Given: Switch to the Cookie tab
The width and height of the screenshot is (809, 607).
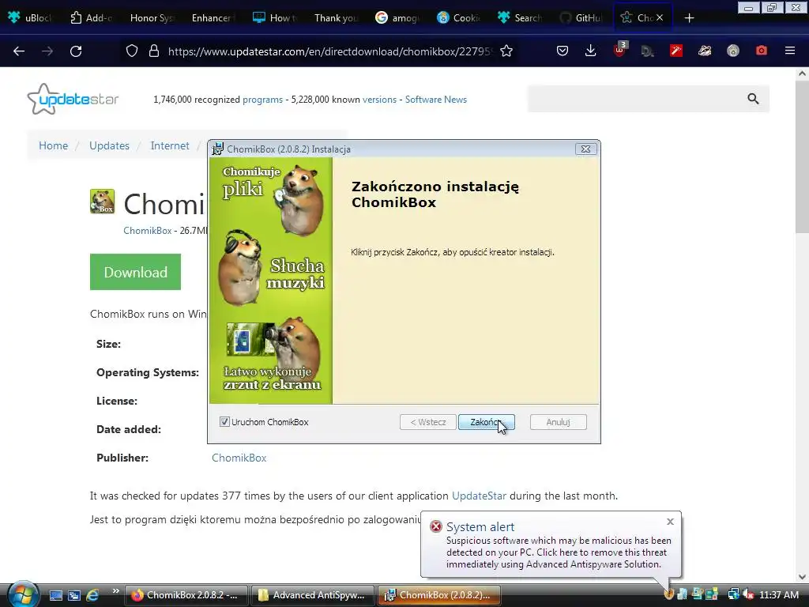Looking at the screenshot, I should click(457, 17).
